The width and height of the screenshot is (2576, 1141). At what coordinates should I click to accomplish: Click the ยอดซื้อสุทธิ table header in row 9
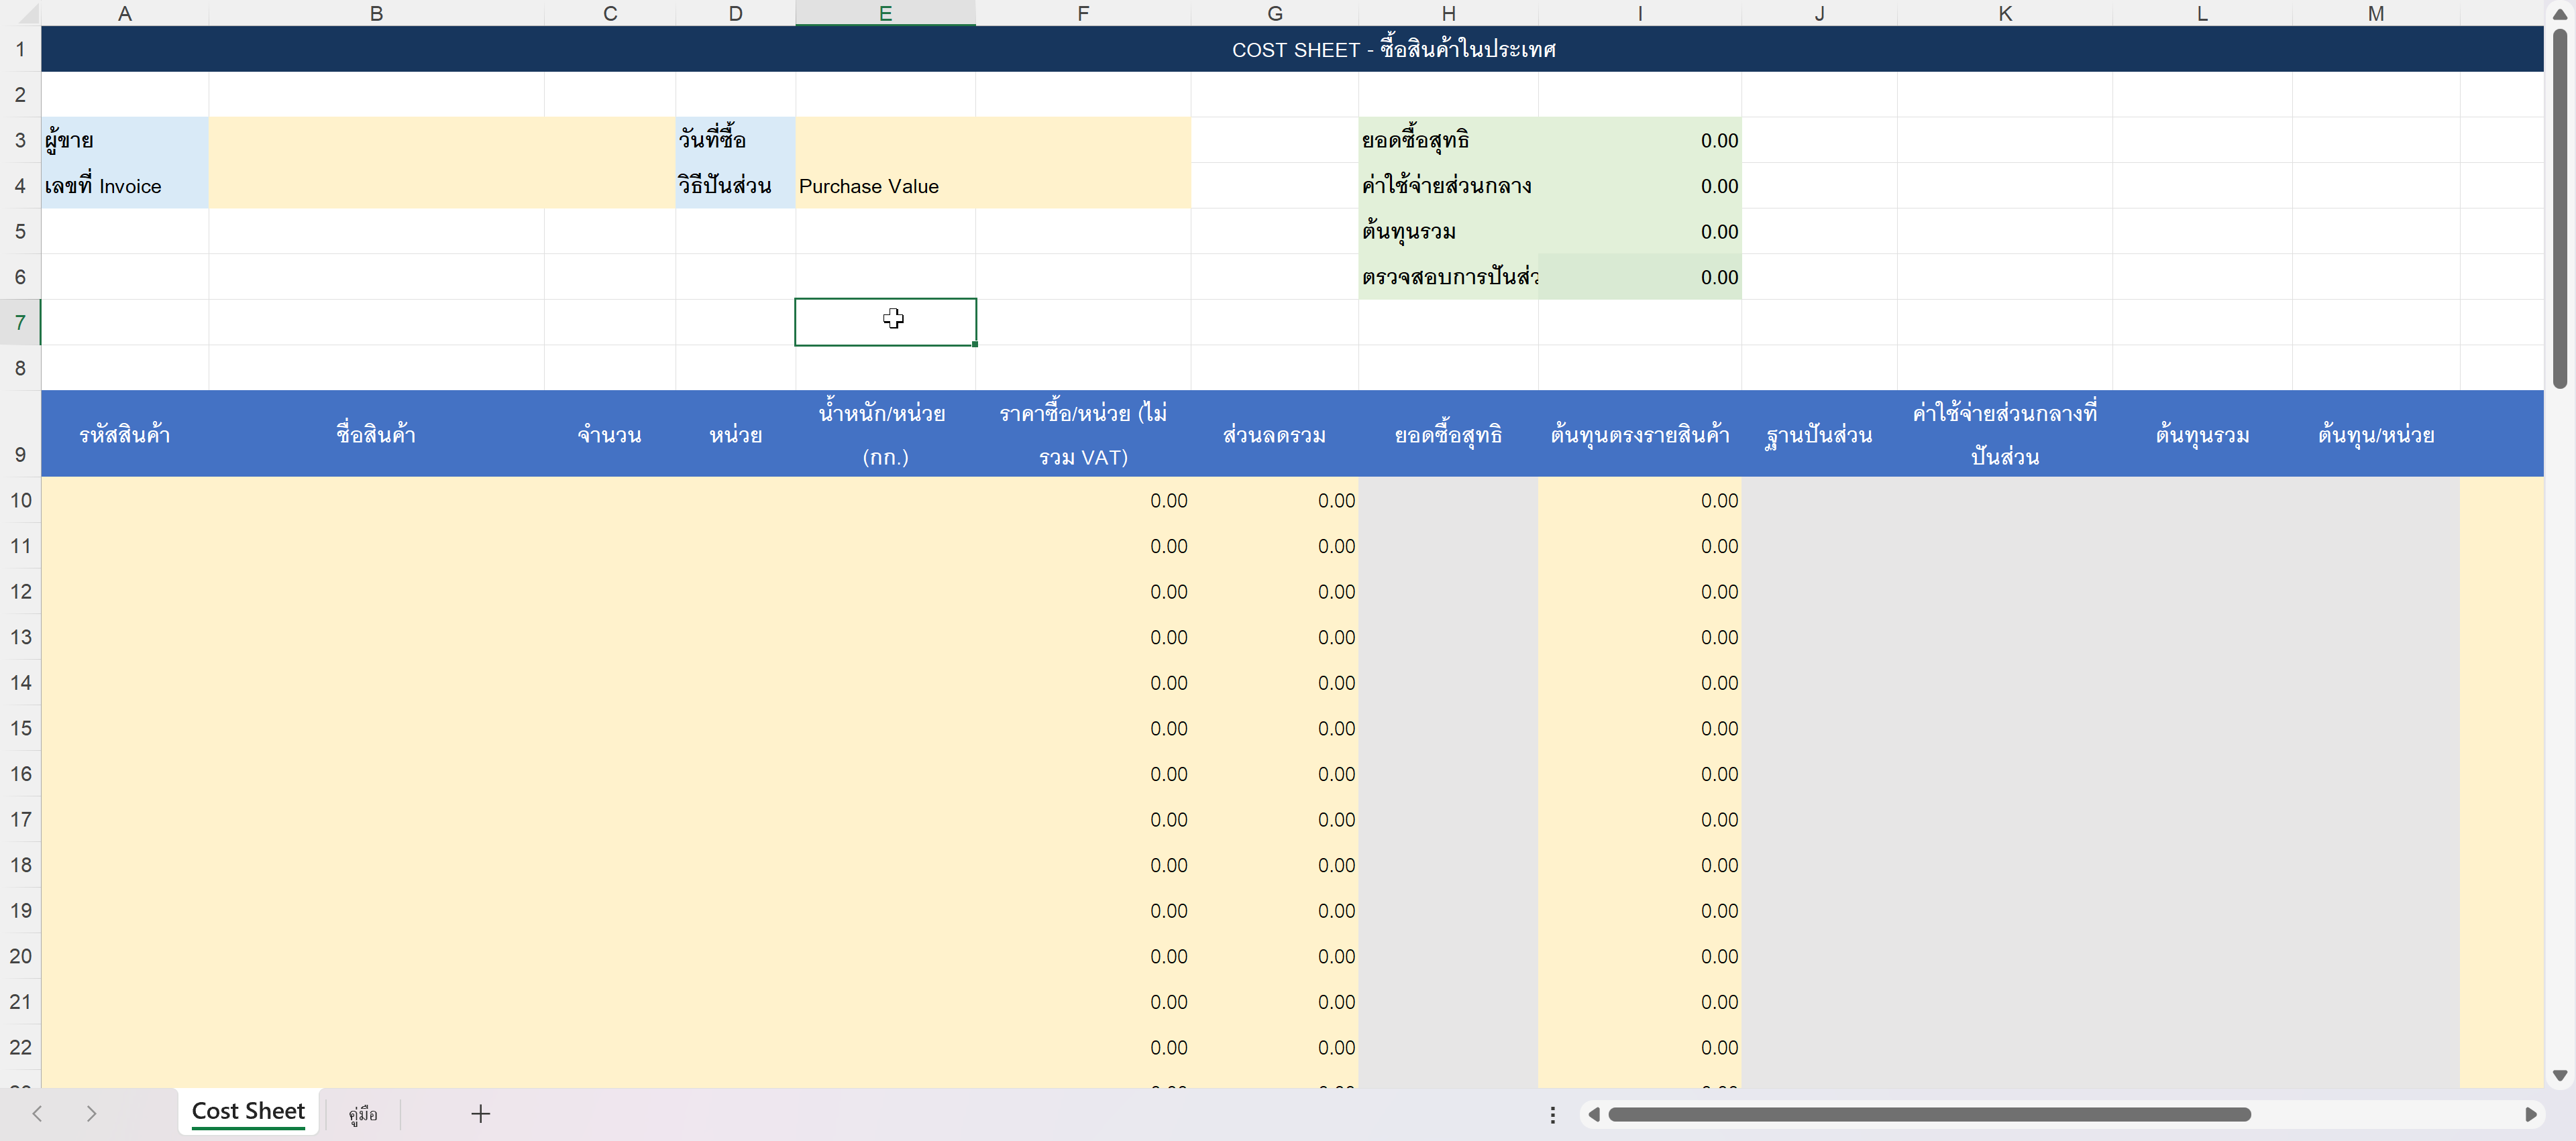tap(1448, 434)
